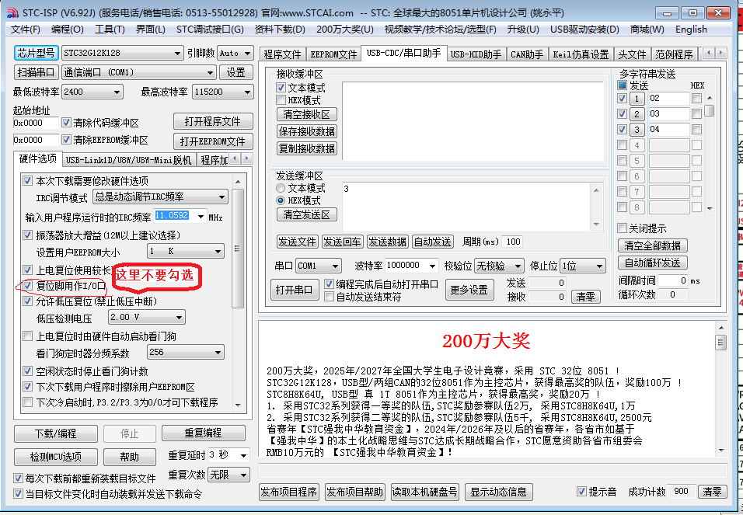
Task: Enable HEX模式 checkbox in receive buffer
Action: coord(281,100)
